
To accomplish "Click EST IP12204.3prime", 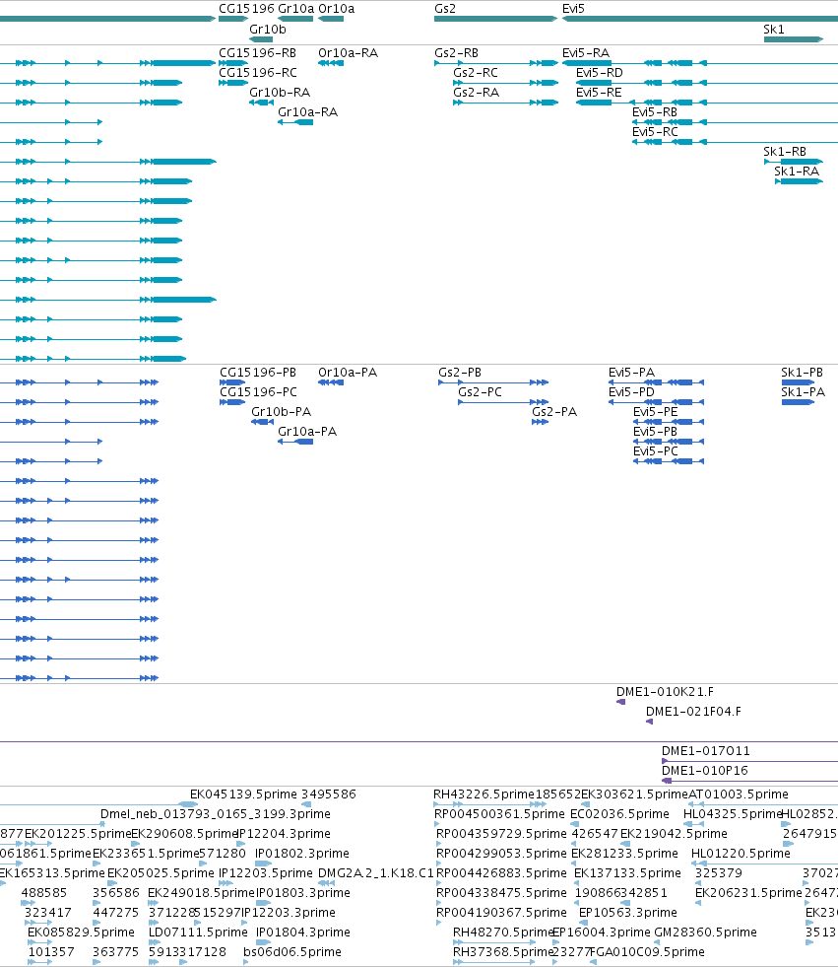I will pyautogui.click(x=284, y=834).
